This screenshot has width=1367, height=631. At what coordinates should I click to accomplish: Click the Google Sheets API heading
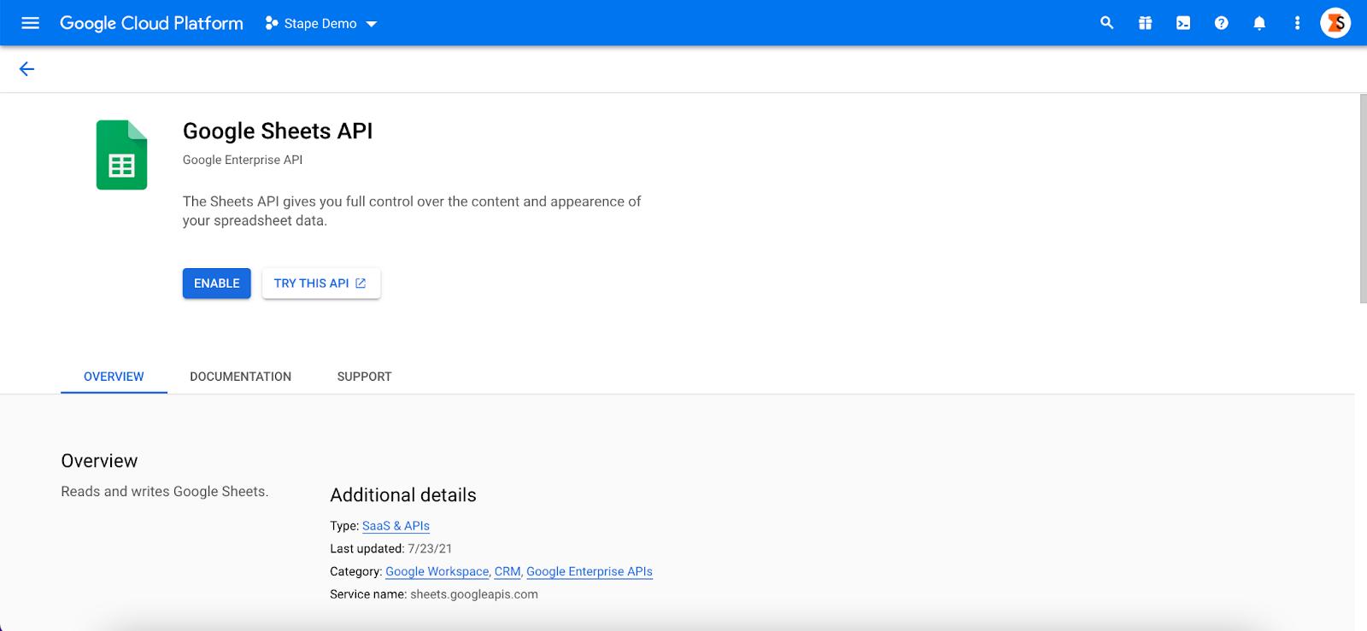click(278, 131)
